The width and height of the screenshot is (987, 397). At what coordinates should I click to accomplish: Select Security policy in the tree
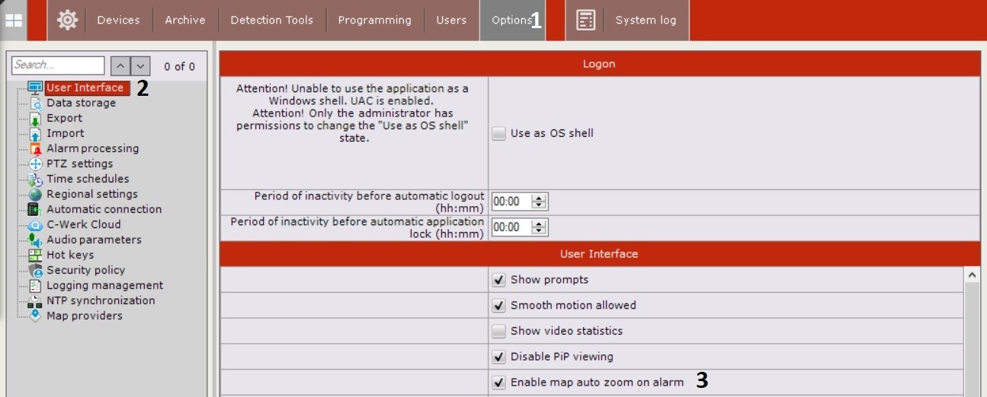tap(85, 270)
